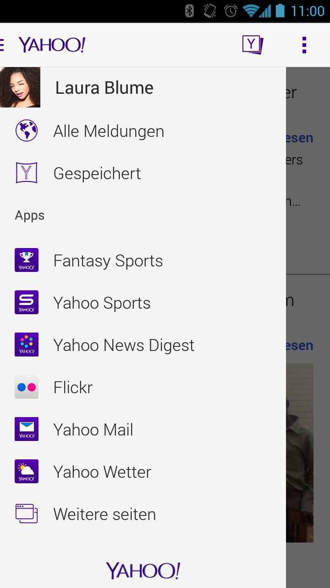Open Laura Blume profile name

104,87
